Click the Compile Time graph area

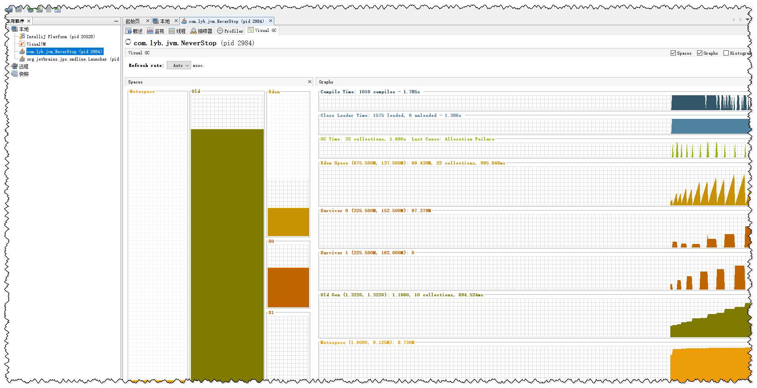pyautogui.click(x=535, y=103)
